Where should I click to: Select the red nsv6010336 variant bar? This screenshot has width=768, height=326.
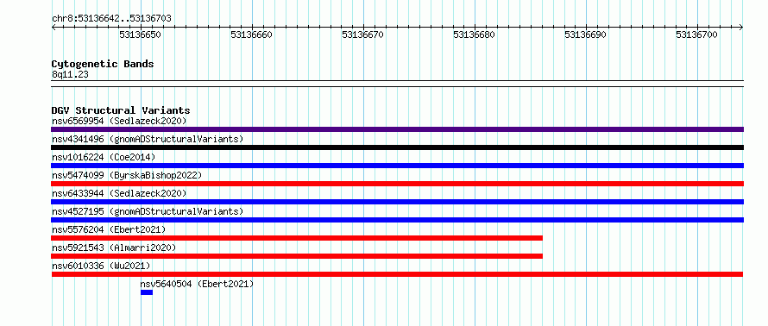pos(397,274)
